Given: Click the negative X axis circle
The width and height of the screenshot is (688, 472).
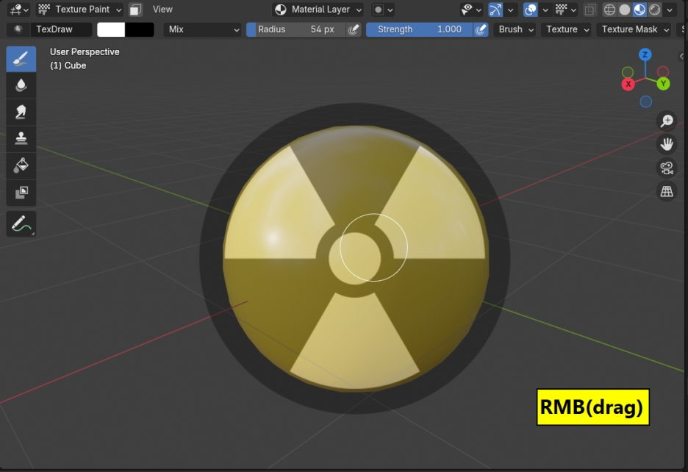Looking at the screenshot, I should 663,71.
